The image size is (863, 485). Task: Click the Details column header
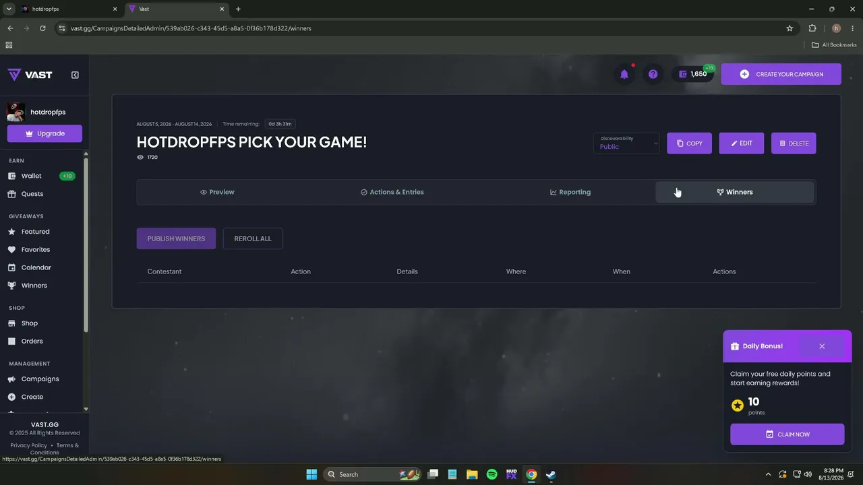(x=407, y=271)
